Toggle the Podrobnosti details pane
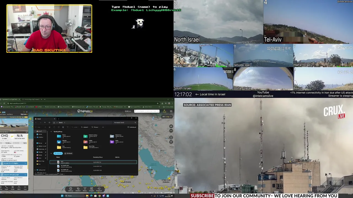The height and width of the screenshot is (198, 353). pos(132,127)
